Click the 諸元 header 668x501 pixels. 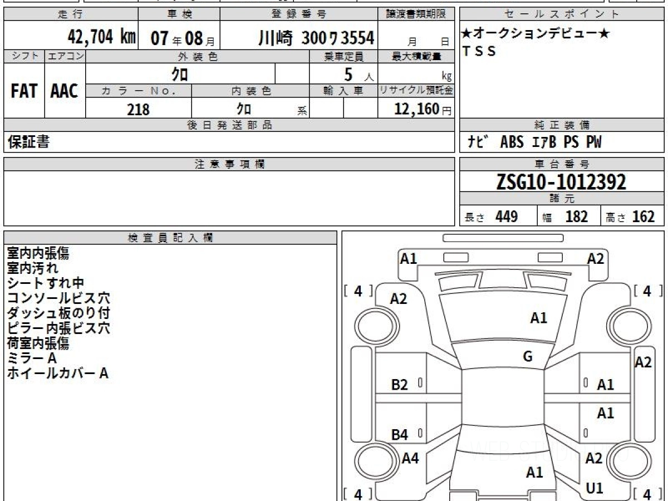pos(562,199)
